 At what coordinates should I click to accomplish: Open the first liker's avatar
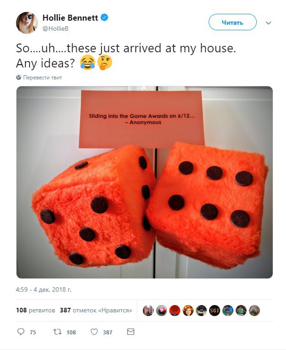(x=148, y=311)
